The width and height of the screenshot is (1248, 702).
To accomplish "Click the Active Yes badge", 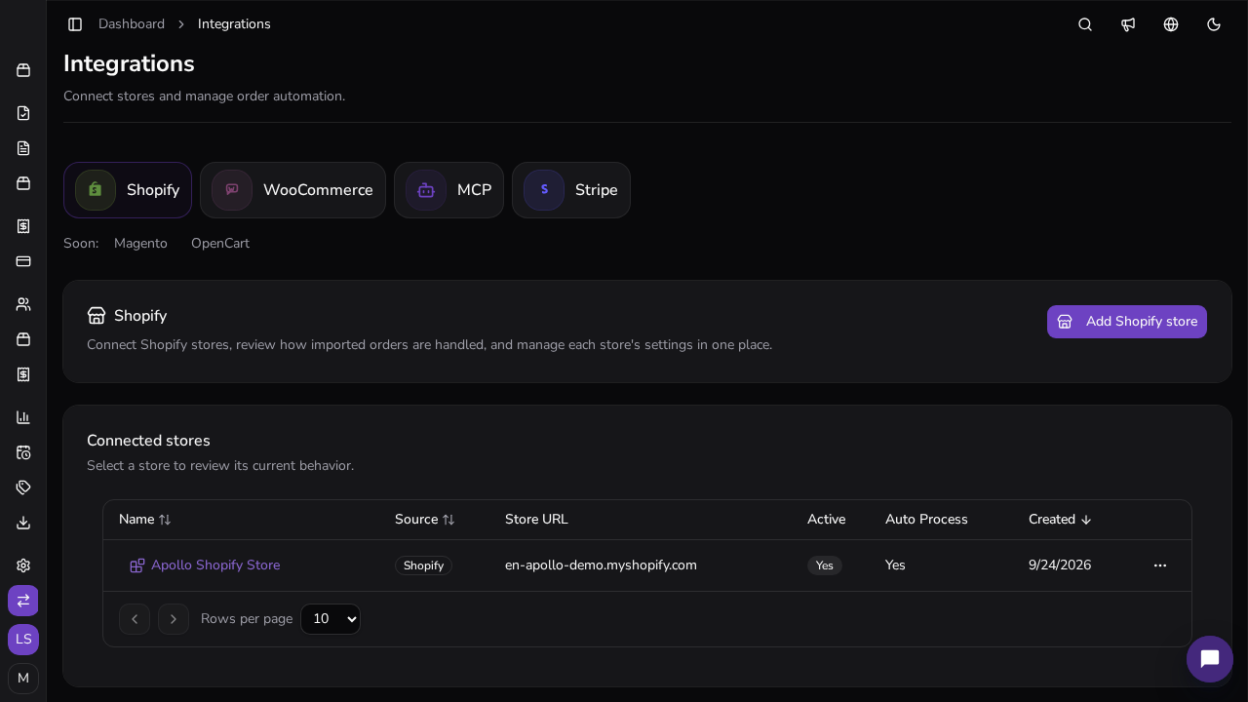I will click(x=825, y=565).
